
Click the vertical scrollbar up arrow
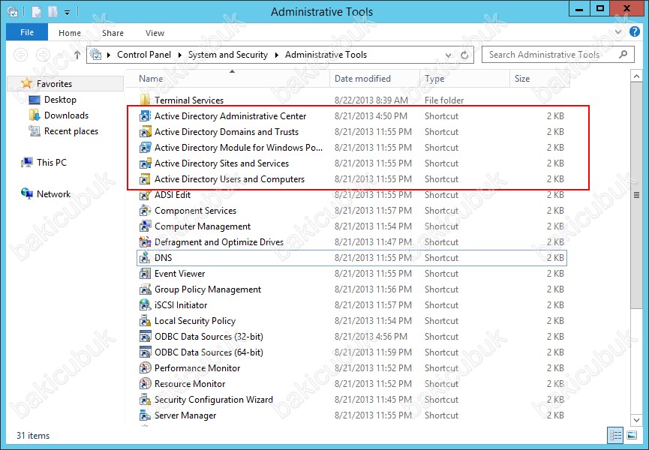(x=636, y=76)
